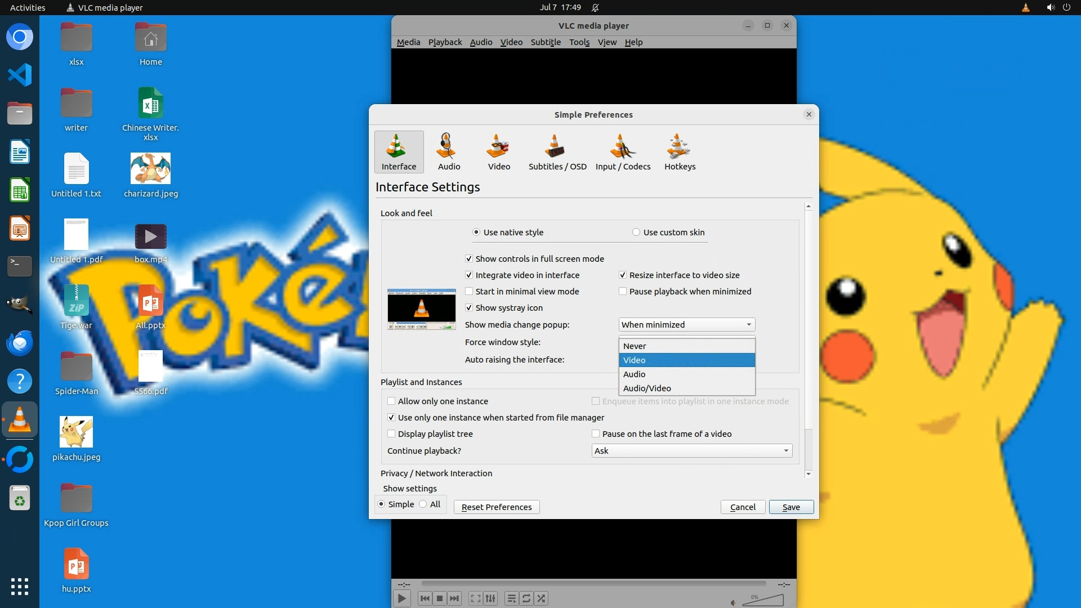Check Pause playback when minimized
The height and width of the screenshot is (608, 1081).
(x=623, y=292)
